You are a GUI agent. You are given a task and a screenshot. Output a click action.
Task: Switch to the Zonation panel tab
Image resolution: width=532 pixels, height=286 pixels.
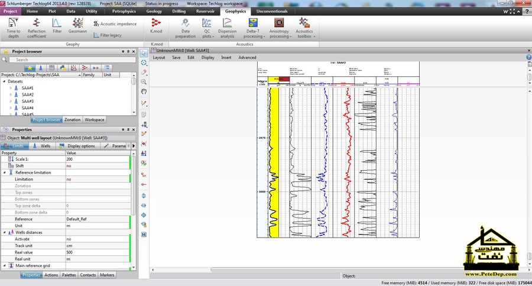click(x=72, y=120)
